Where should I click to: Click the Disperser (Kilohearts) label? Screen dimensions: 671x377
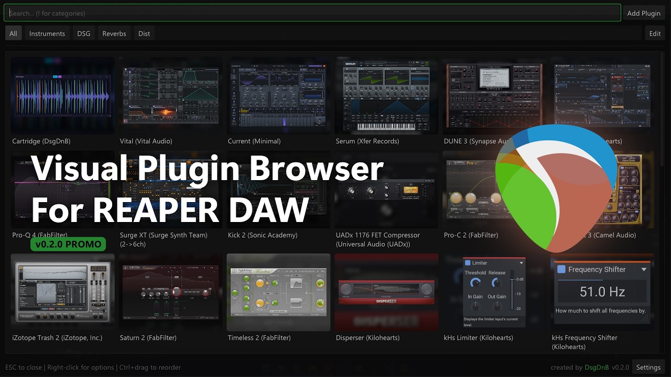click(367, 338)
